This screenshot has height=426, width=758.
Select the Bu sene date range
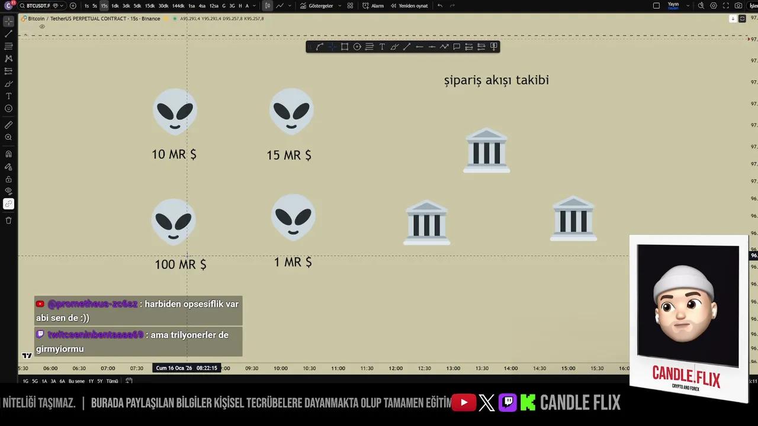(76, 381)
